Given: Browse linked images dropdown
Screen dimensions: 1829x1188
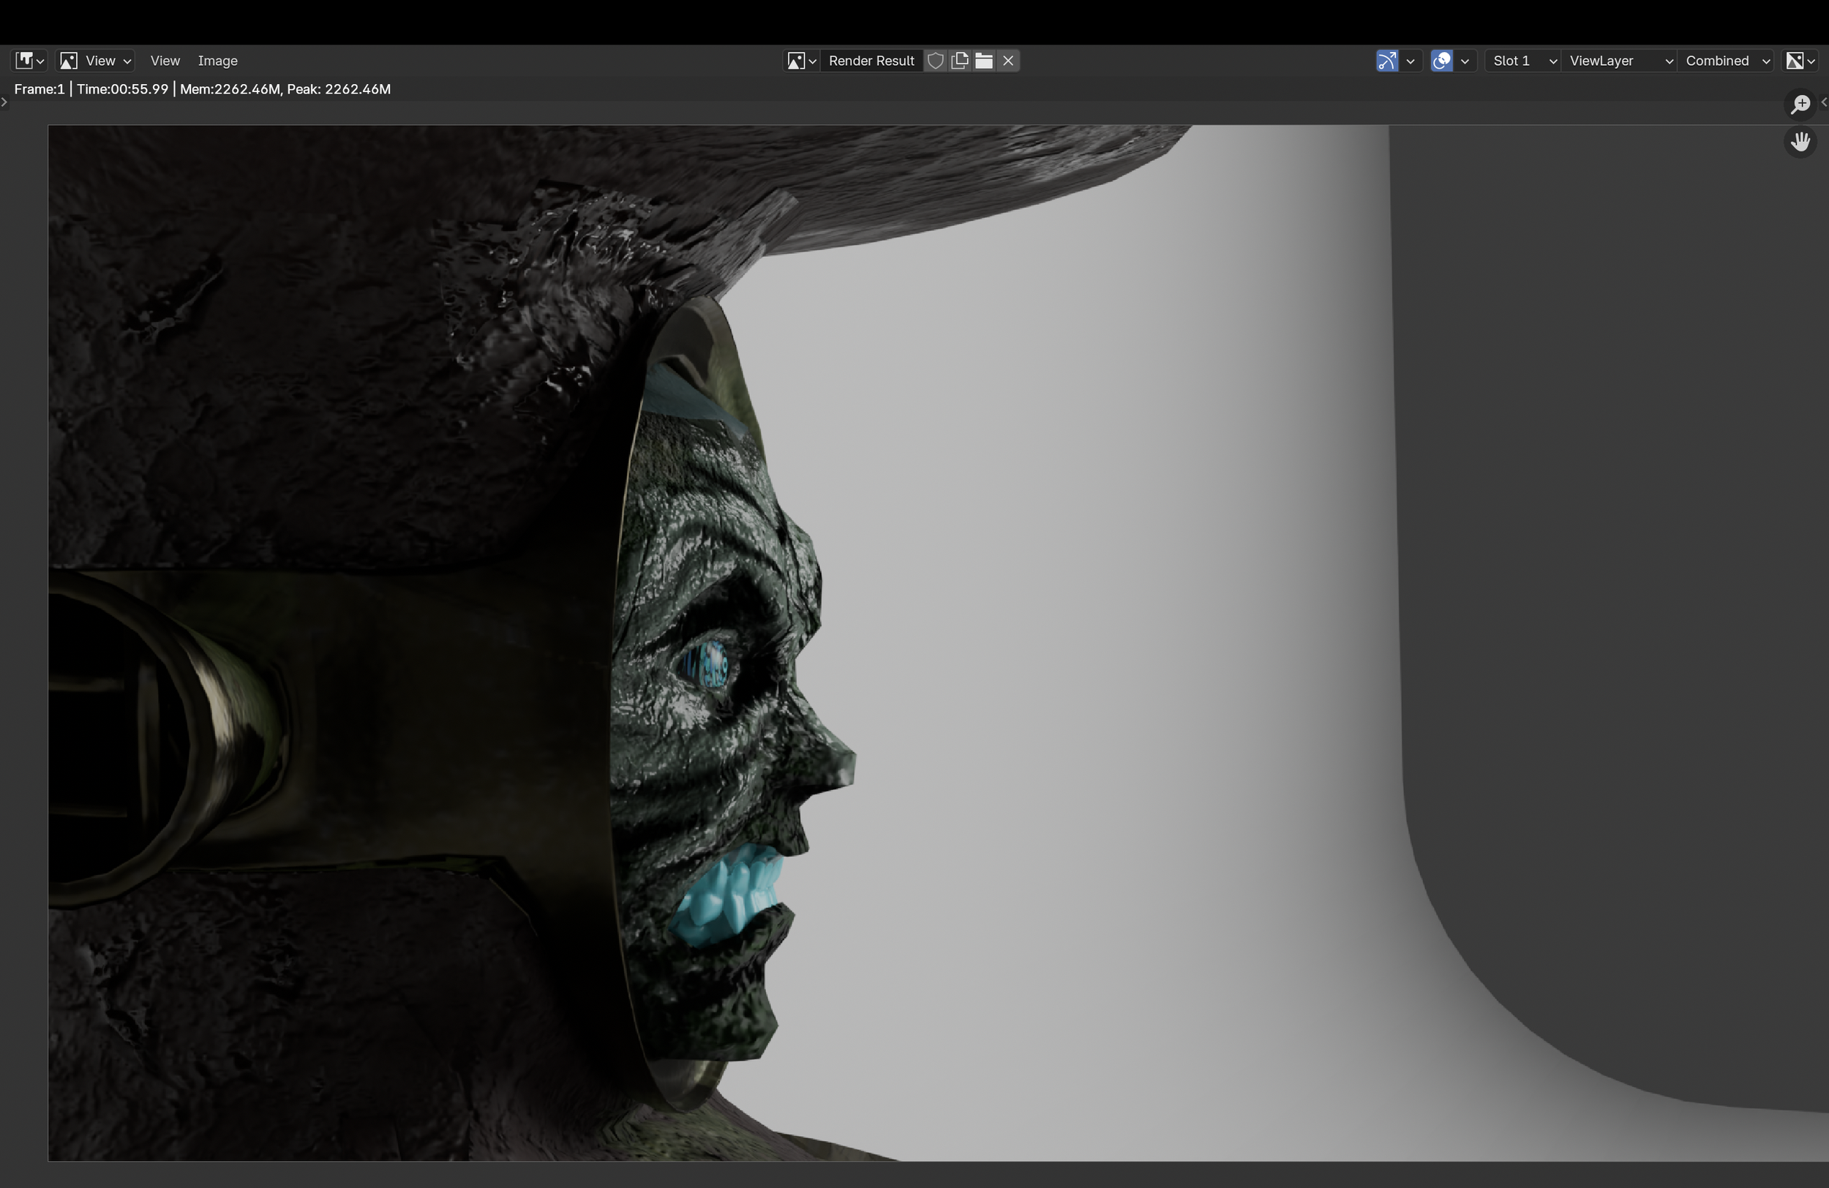Looking at the screenshot, I should [802, 61].
